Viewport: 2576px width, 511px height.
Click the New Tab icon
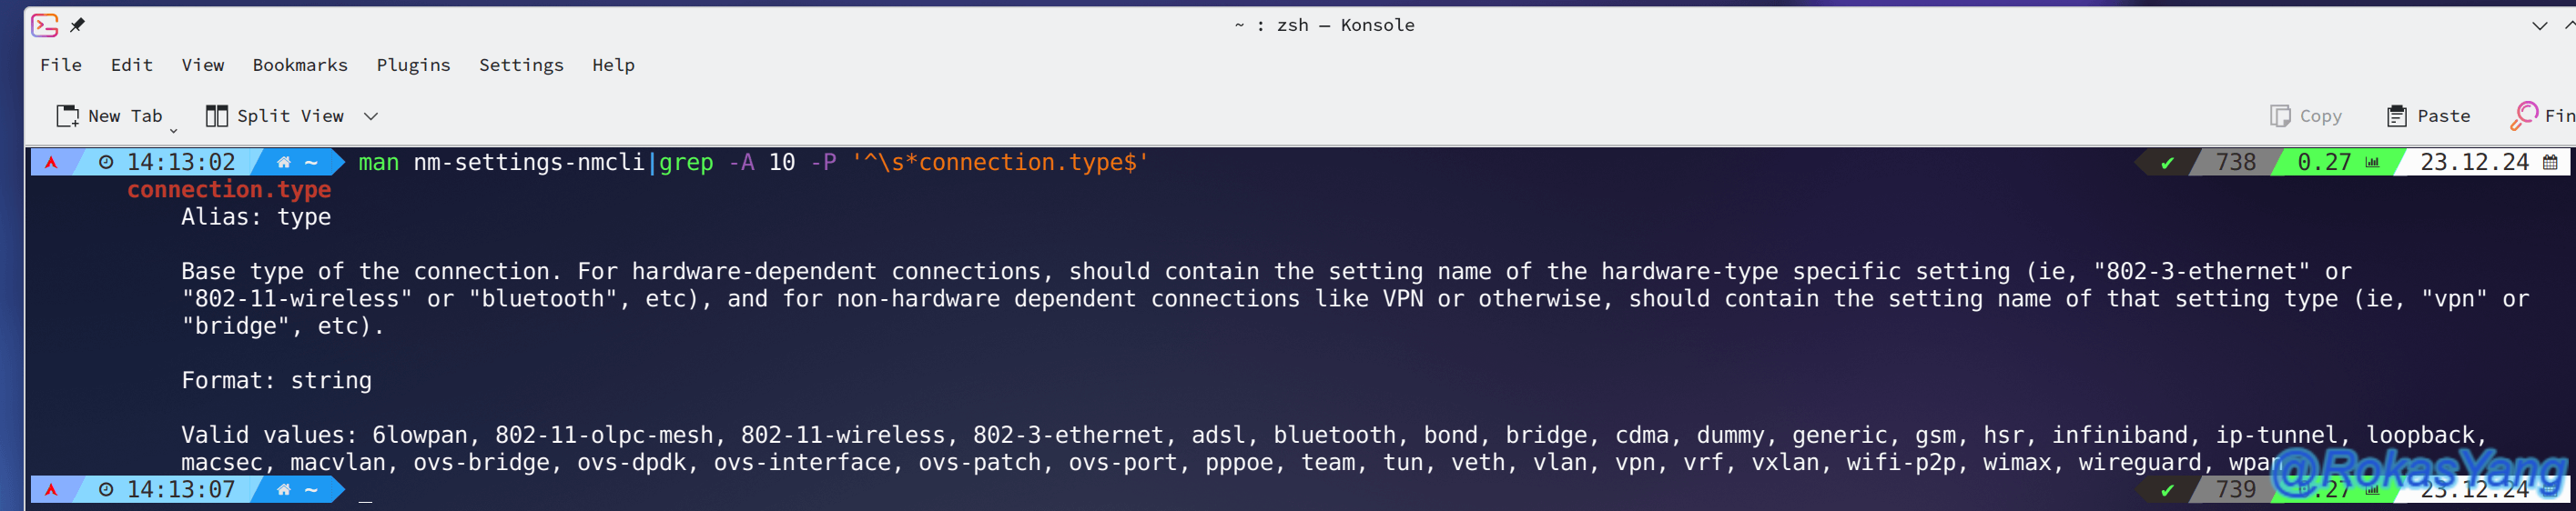pos(68,115)
